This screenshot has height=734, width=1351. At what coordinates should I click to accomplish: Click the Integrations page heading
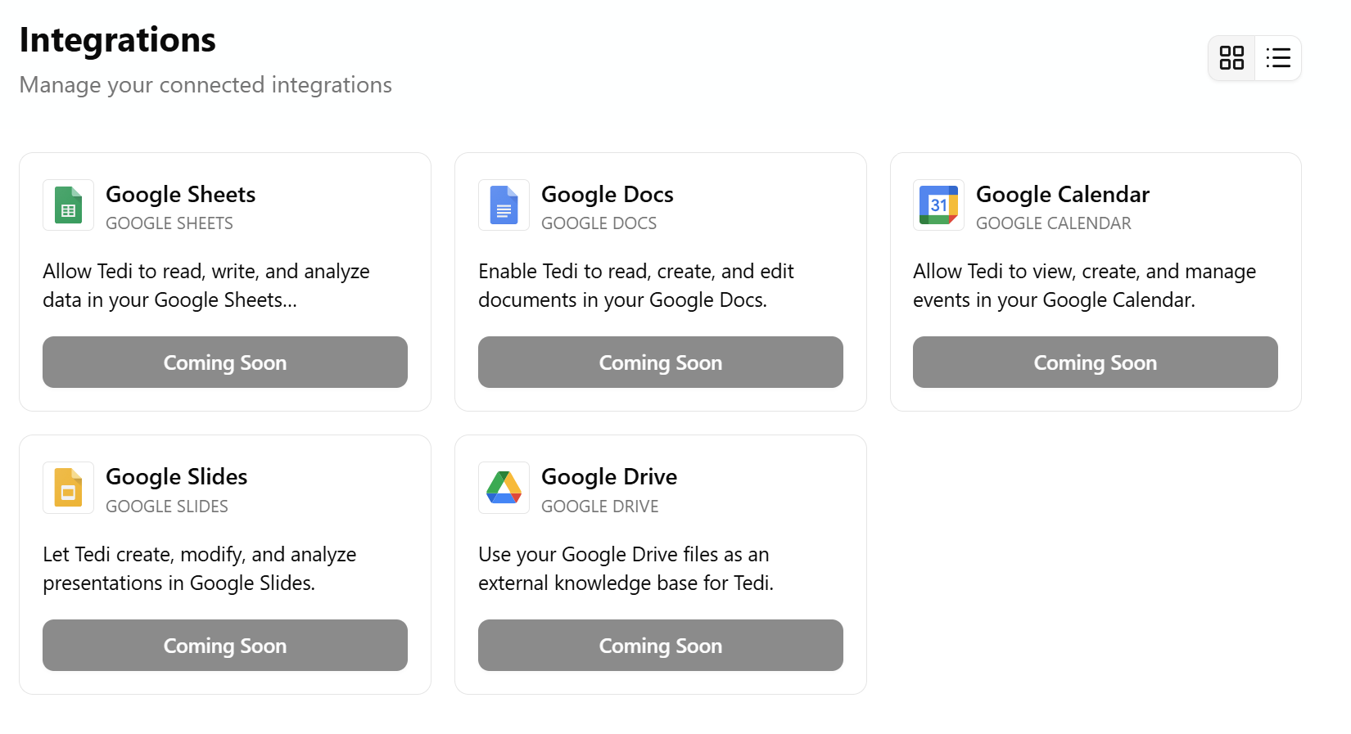[x=118, y=40]
